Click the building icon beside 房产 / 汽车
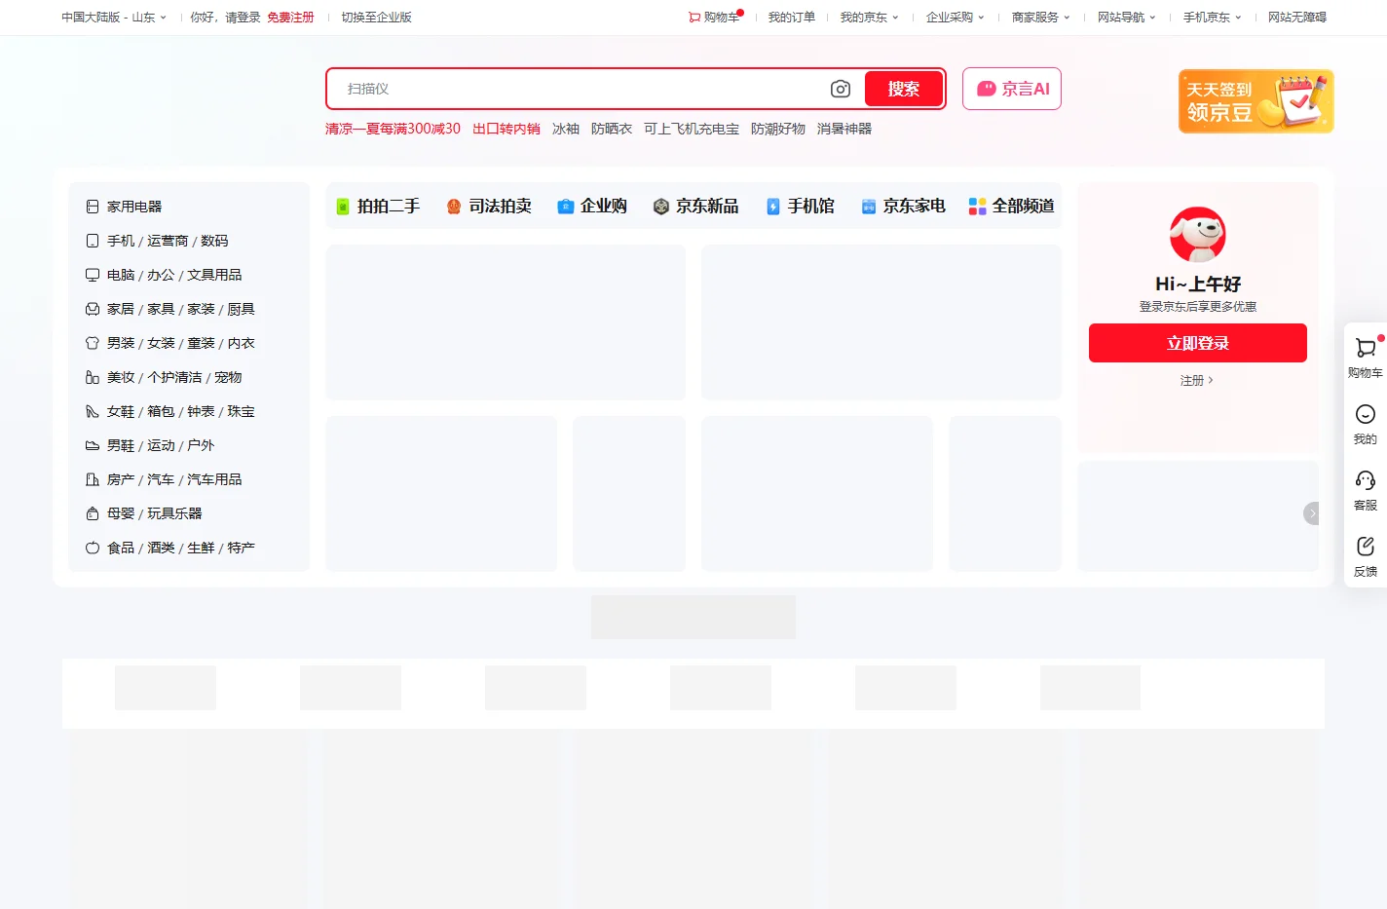 pos(93,479)
